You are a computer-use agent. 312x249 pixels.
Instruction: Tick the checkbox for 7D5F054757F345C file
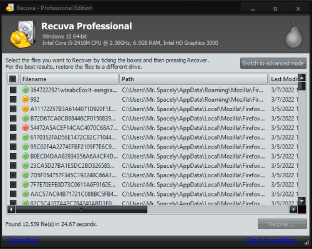tap(13, 175)
